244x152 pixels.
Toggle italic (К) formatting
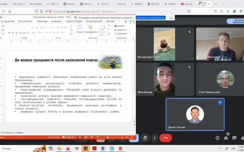tap(13, 33)
